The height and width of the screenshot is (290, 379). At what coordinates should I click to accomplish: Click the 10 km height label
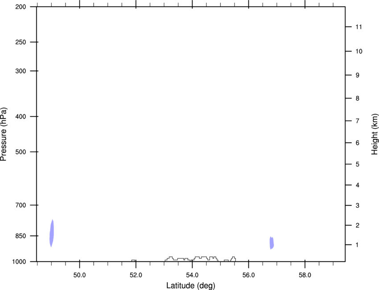click(359, 51)
